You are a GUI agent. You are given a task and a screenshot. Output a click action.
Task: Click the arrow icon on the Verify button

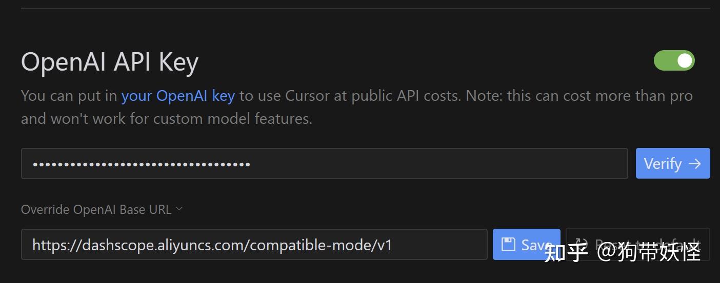[695, 164]
